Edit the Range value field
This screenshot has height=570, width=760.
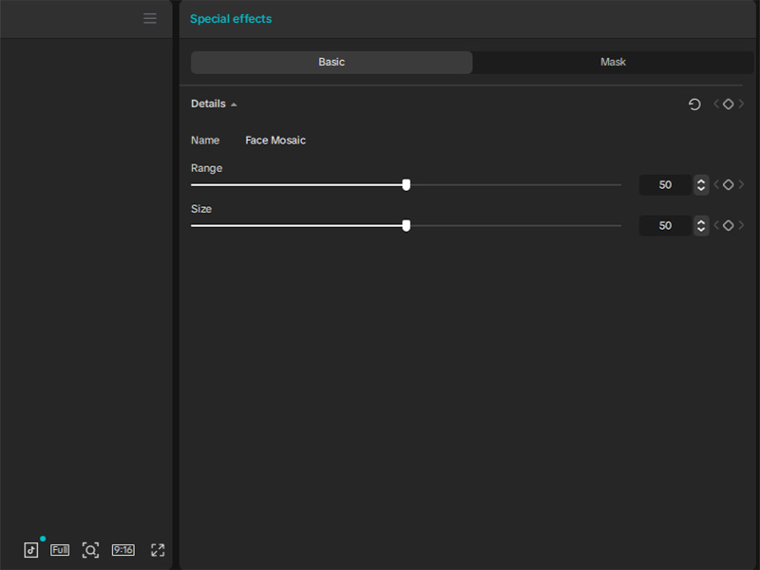click(x=665, y=184)
